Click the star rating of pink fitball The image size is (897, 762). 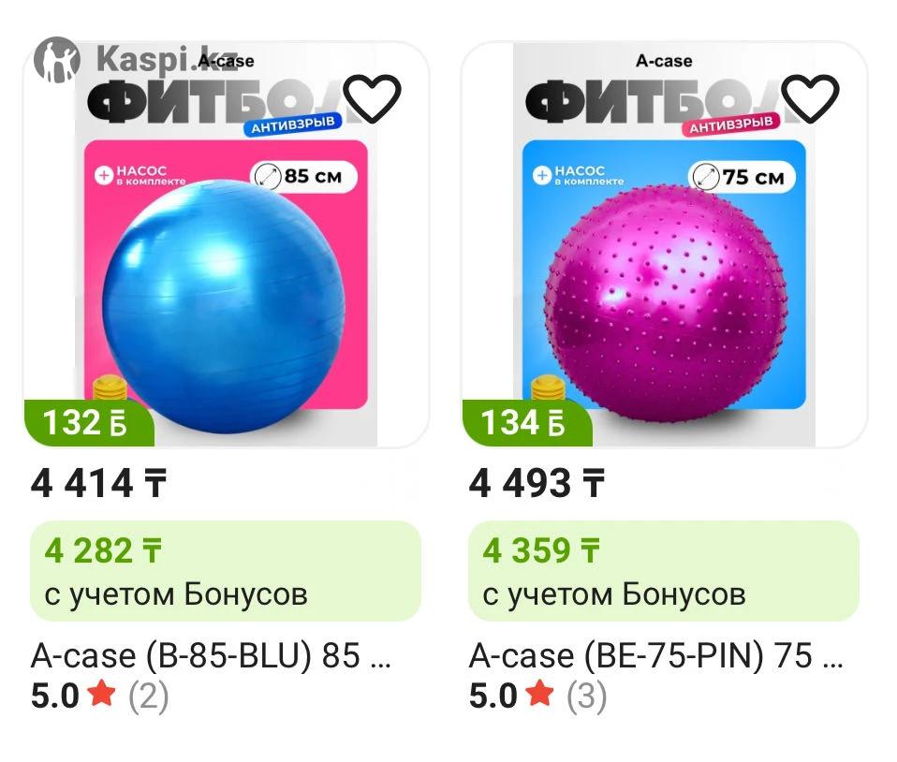click(x=540, y=695)
